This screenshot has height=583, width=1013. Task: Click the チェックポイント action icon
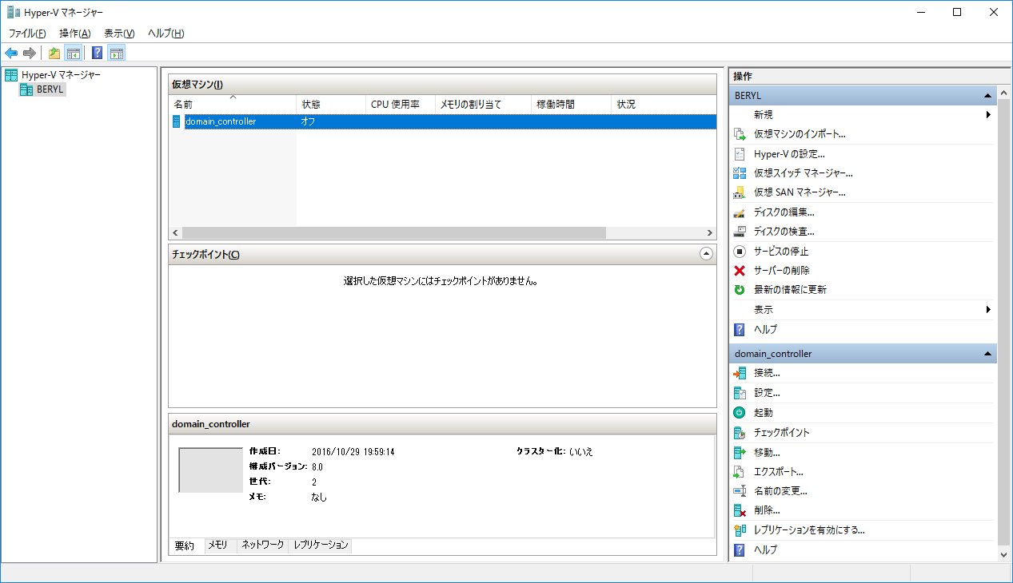[x=740, y=433]
